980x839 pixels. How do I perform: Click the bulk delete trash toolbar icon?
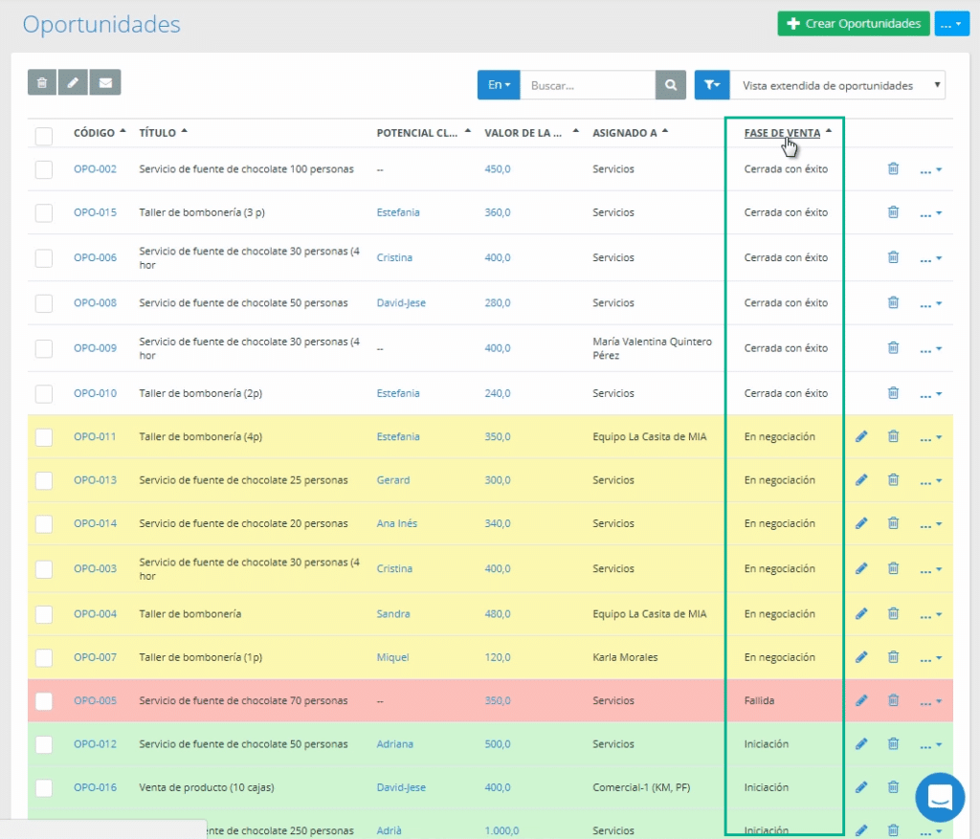point(42,82)
